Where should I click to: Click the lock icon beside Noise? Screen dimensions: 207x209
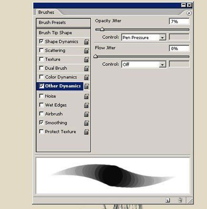[x=86, y=96]
